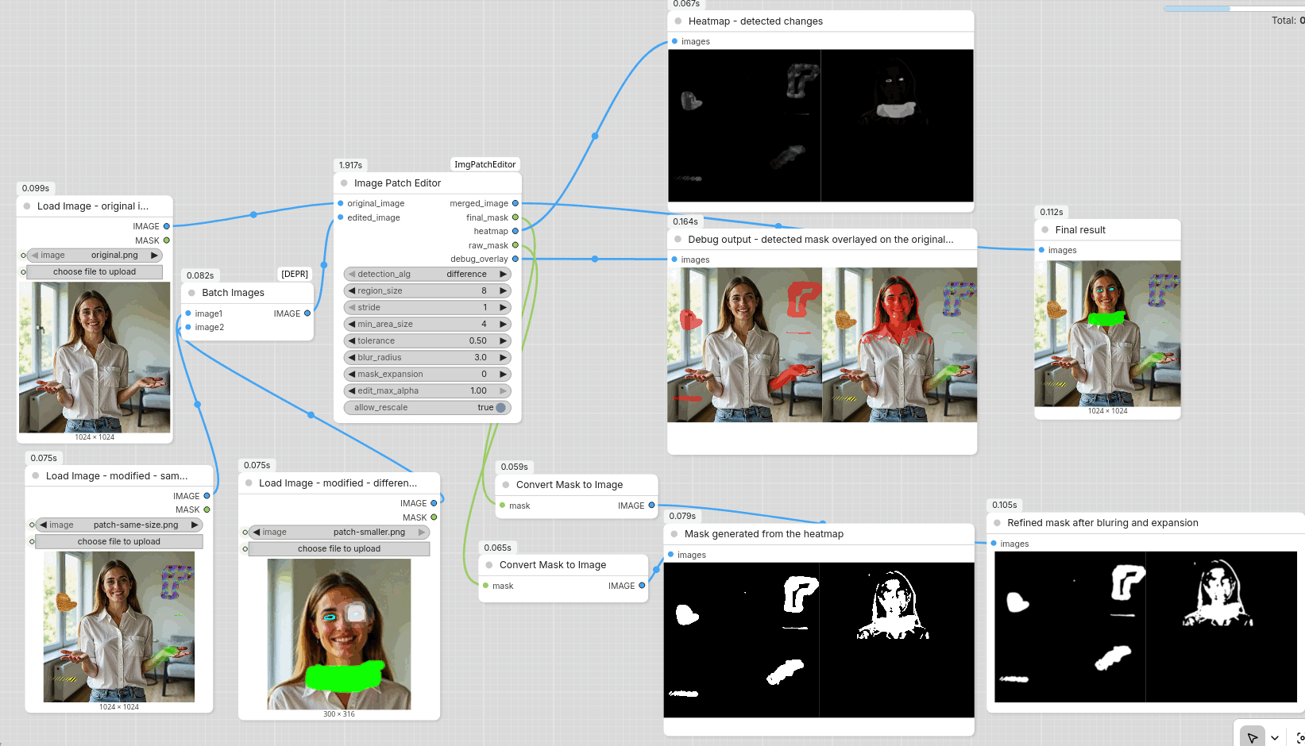1305x746 pixels.
Task: Click the raw_mask output port
Action: pos(515,245)
